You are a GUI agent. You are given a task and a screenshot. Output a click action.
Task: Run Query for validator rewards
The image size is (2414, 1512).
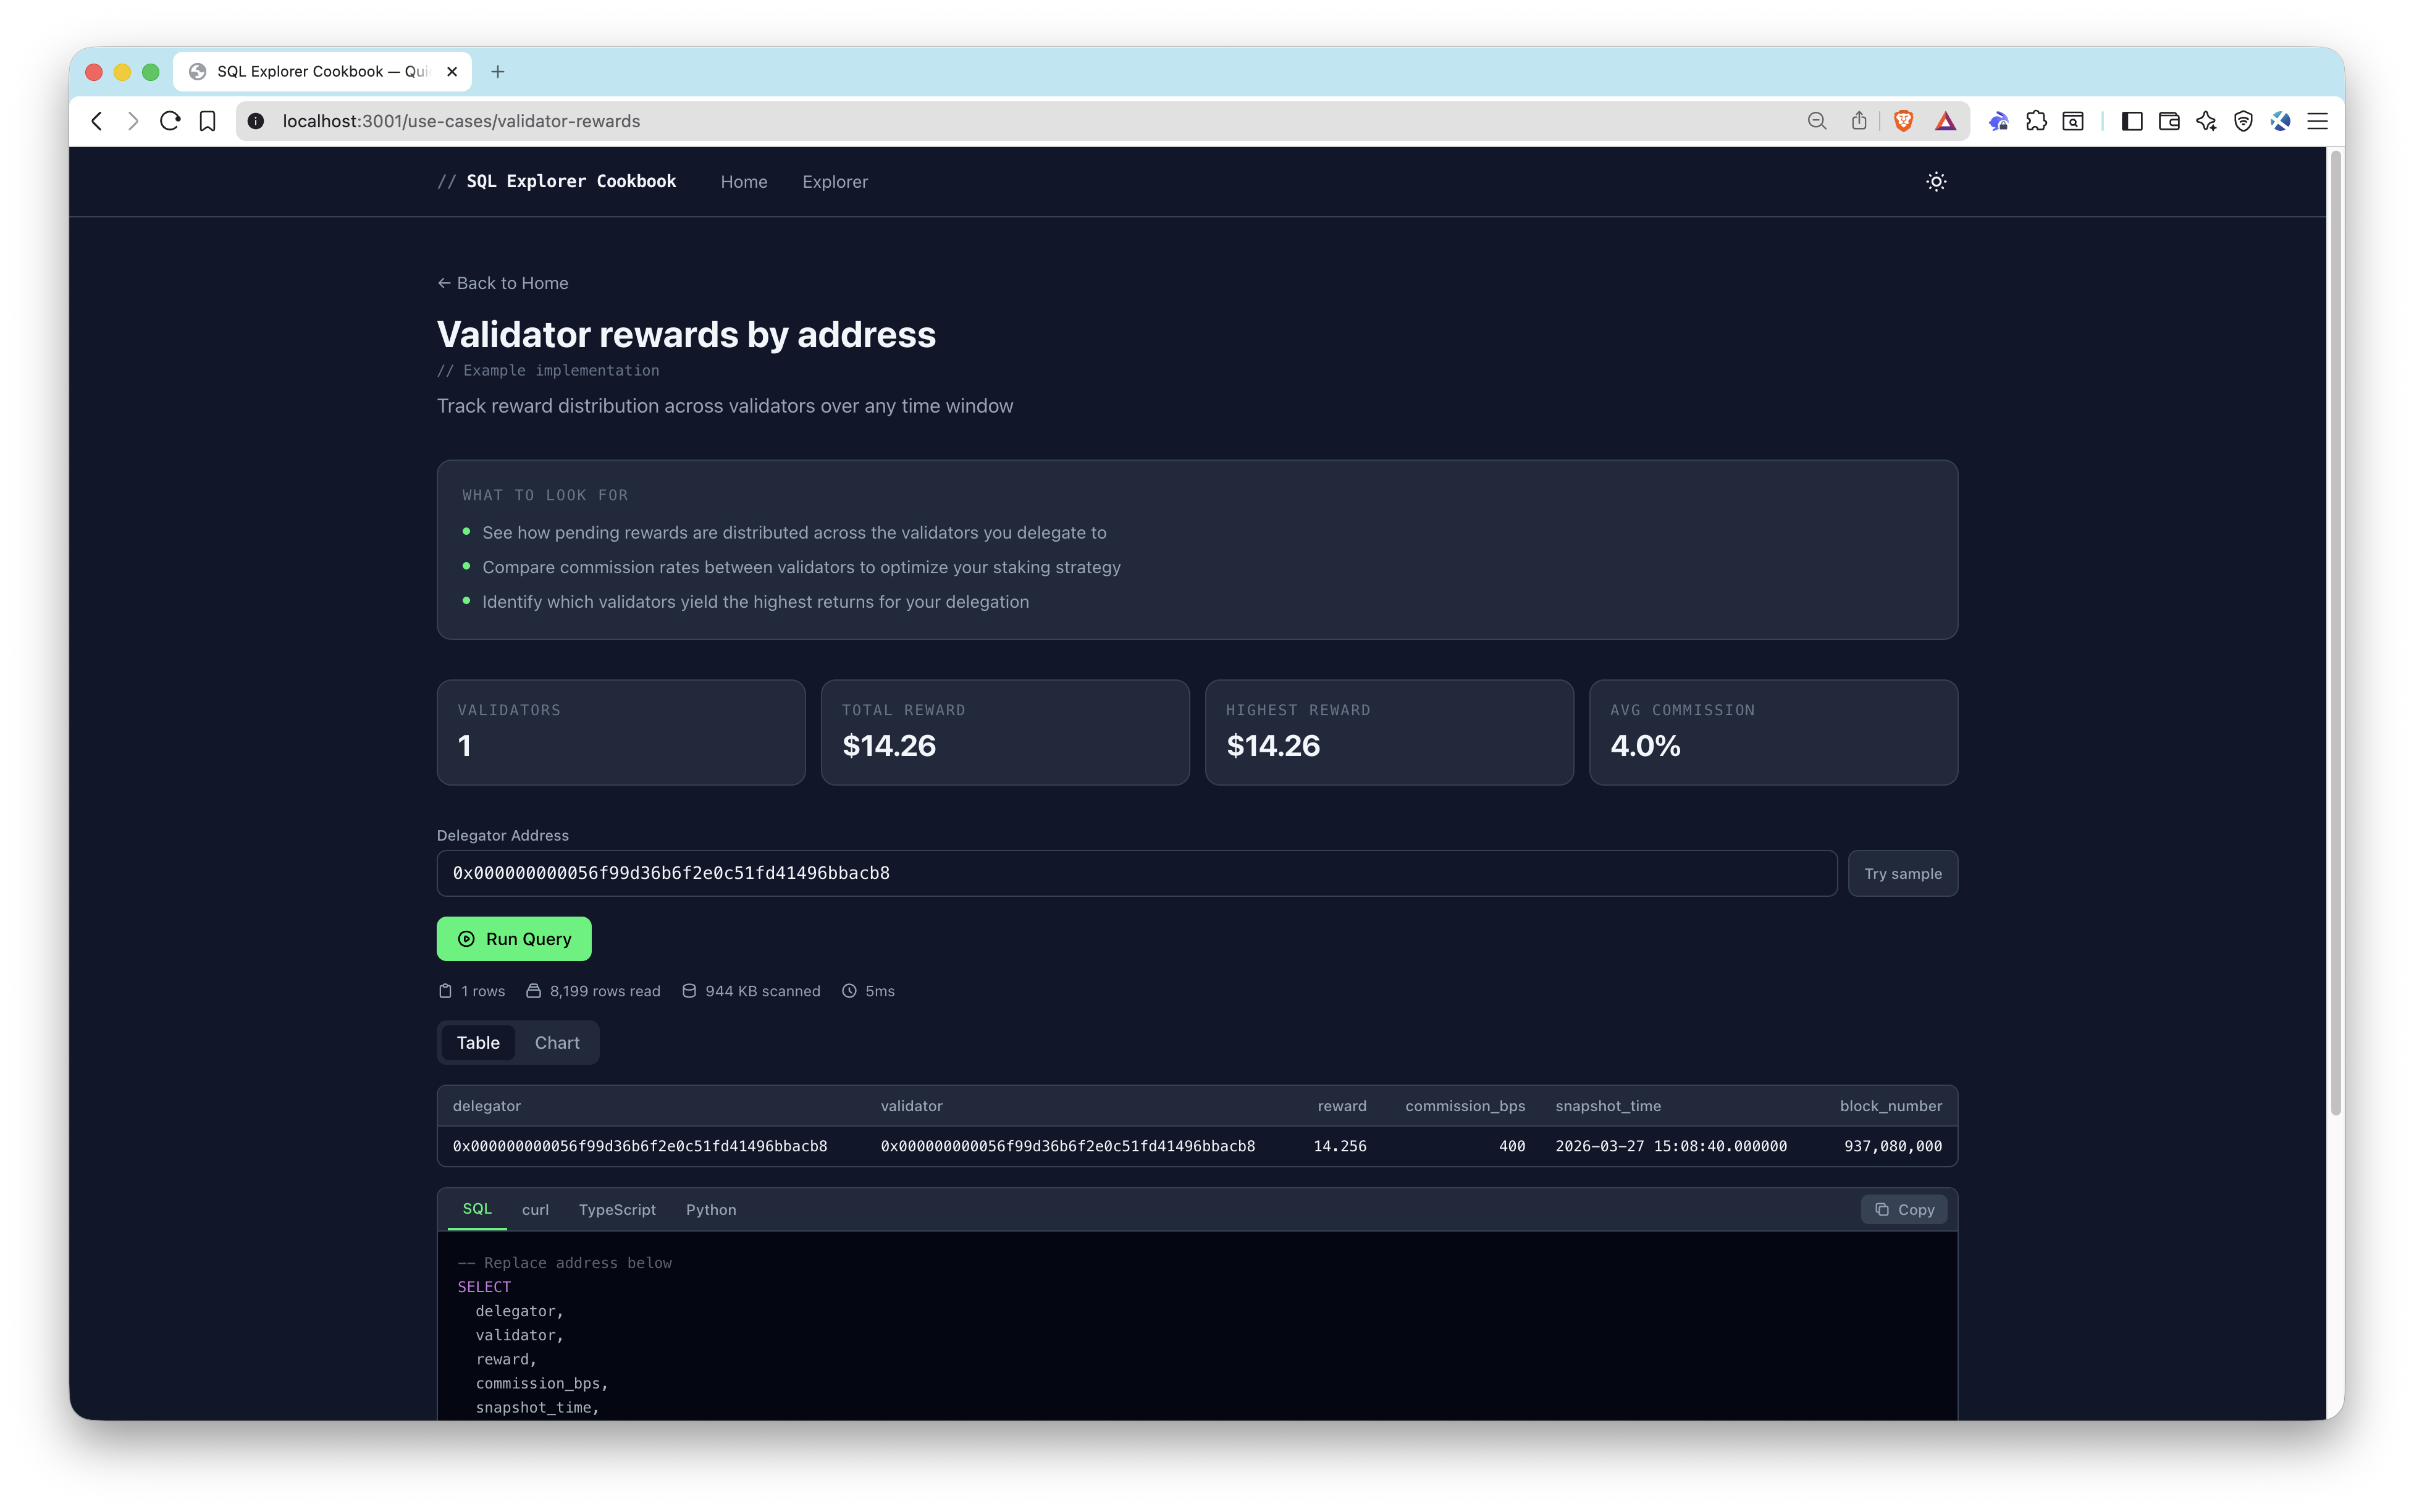click(x=513, y=938)
